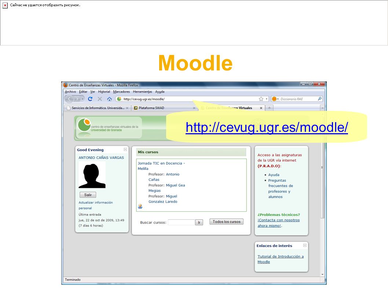Close the Servicios de Informática tab

tap(127, 108)
